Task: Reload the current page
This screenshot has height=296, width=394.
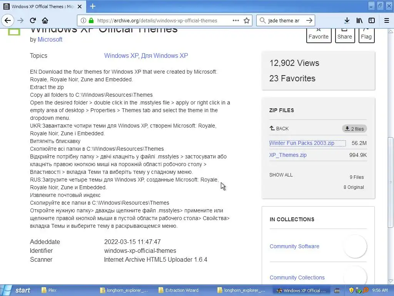Action: pos(33,21)
